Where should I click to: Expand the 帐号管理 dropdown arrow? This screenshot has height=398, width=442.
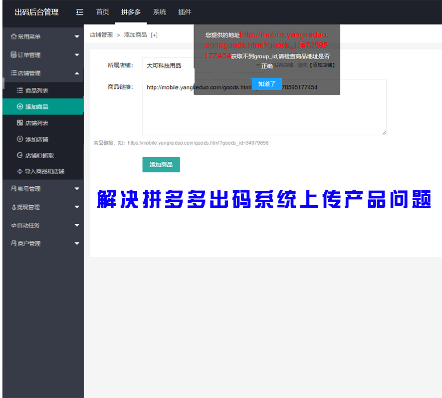(77, 189)
